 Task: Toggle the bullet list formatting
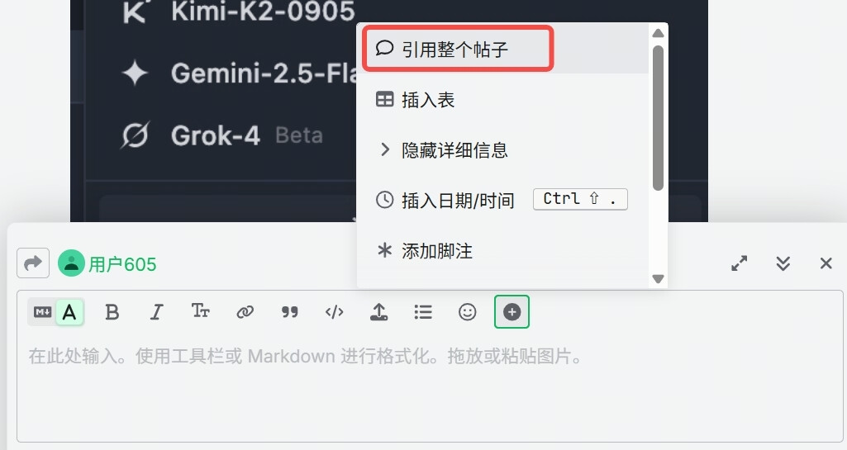click(423, 312)
